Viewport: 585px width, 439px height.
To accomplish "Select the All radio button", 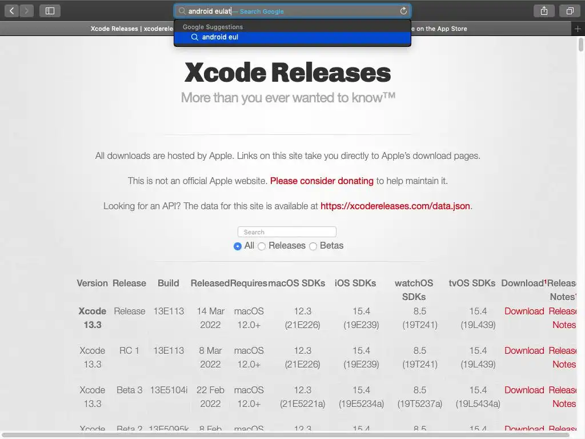I will pos(237,246).
